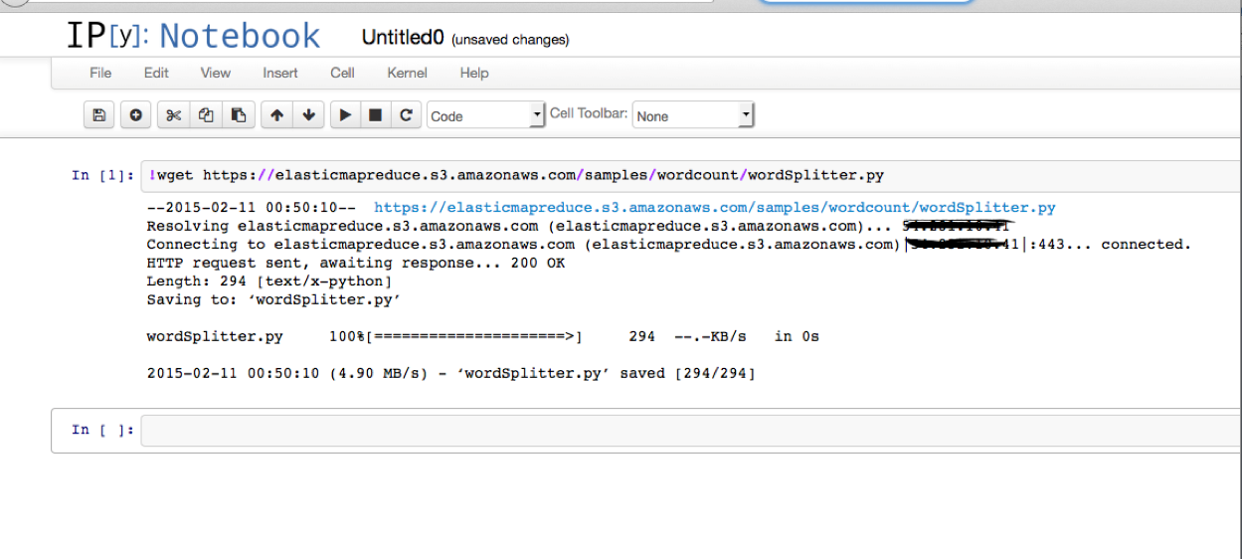Click the 'saved [294/294]' output line
Screen dimensions: 1242x559
point(450,374)
